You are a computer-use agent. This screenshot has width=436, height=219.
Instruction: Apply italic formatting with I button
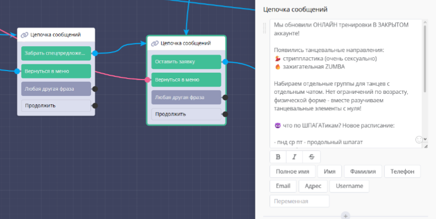click(x=295, y=157)
